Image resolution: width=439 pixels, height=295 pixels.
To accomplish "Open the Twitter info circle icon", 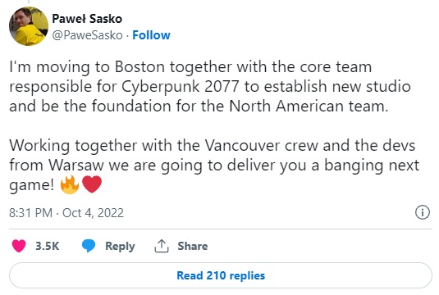I will point(423,212).
